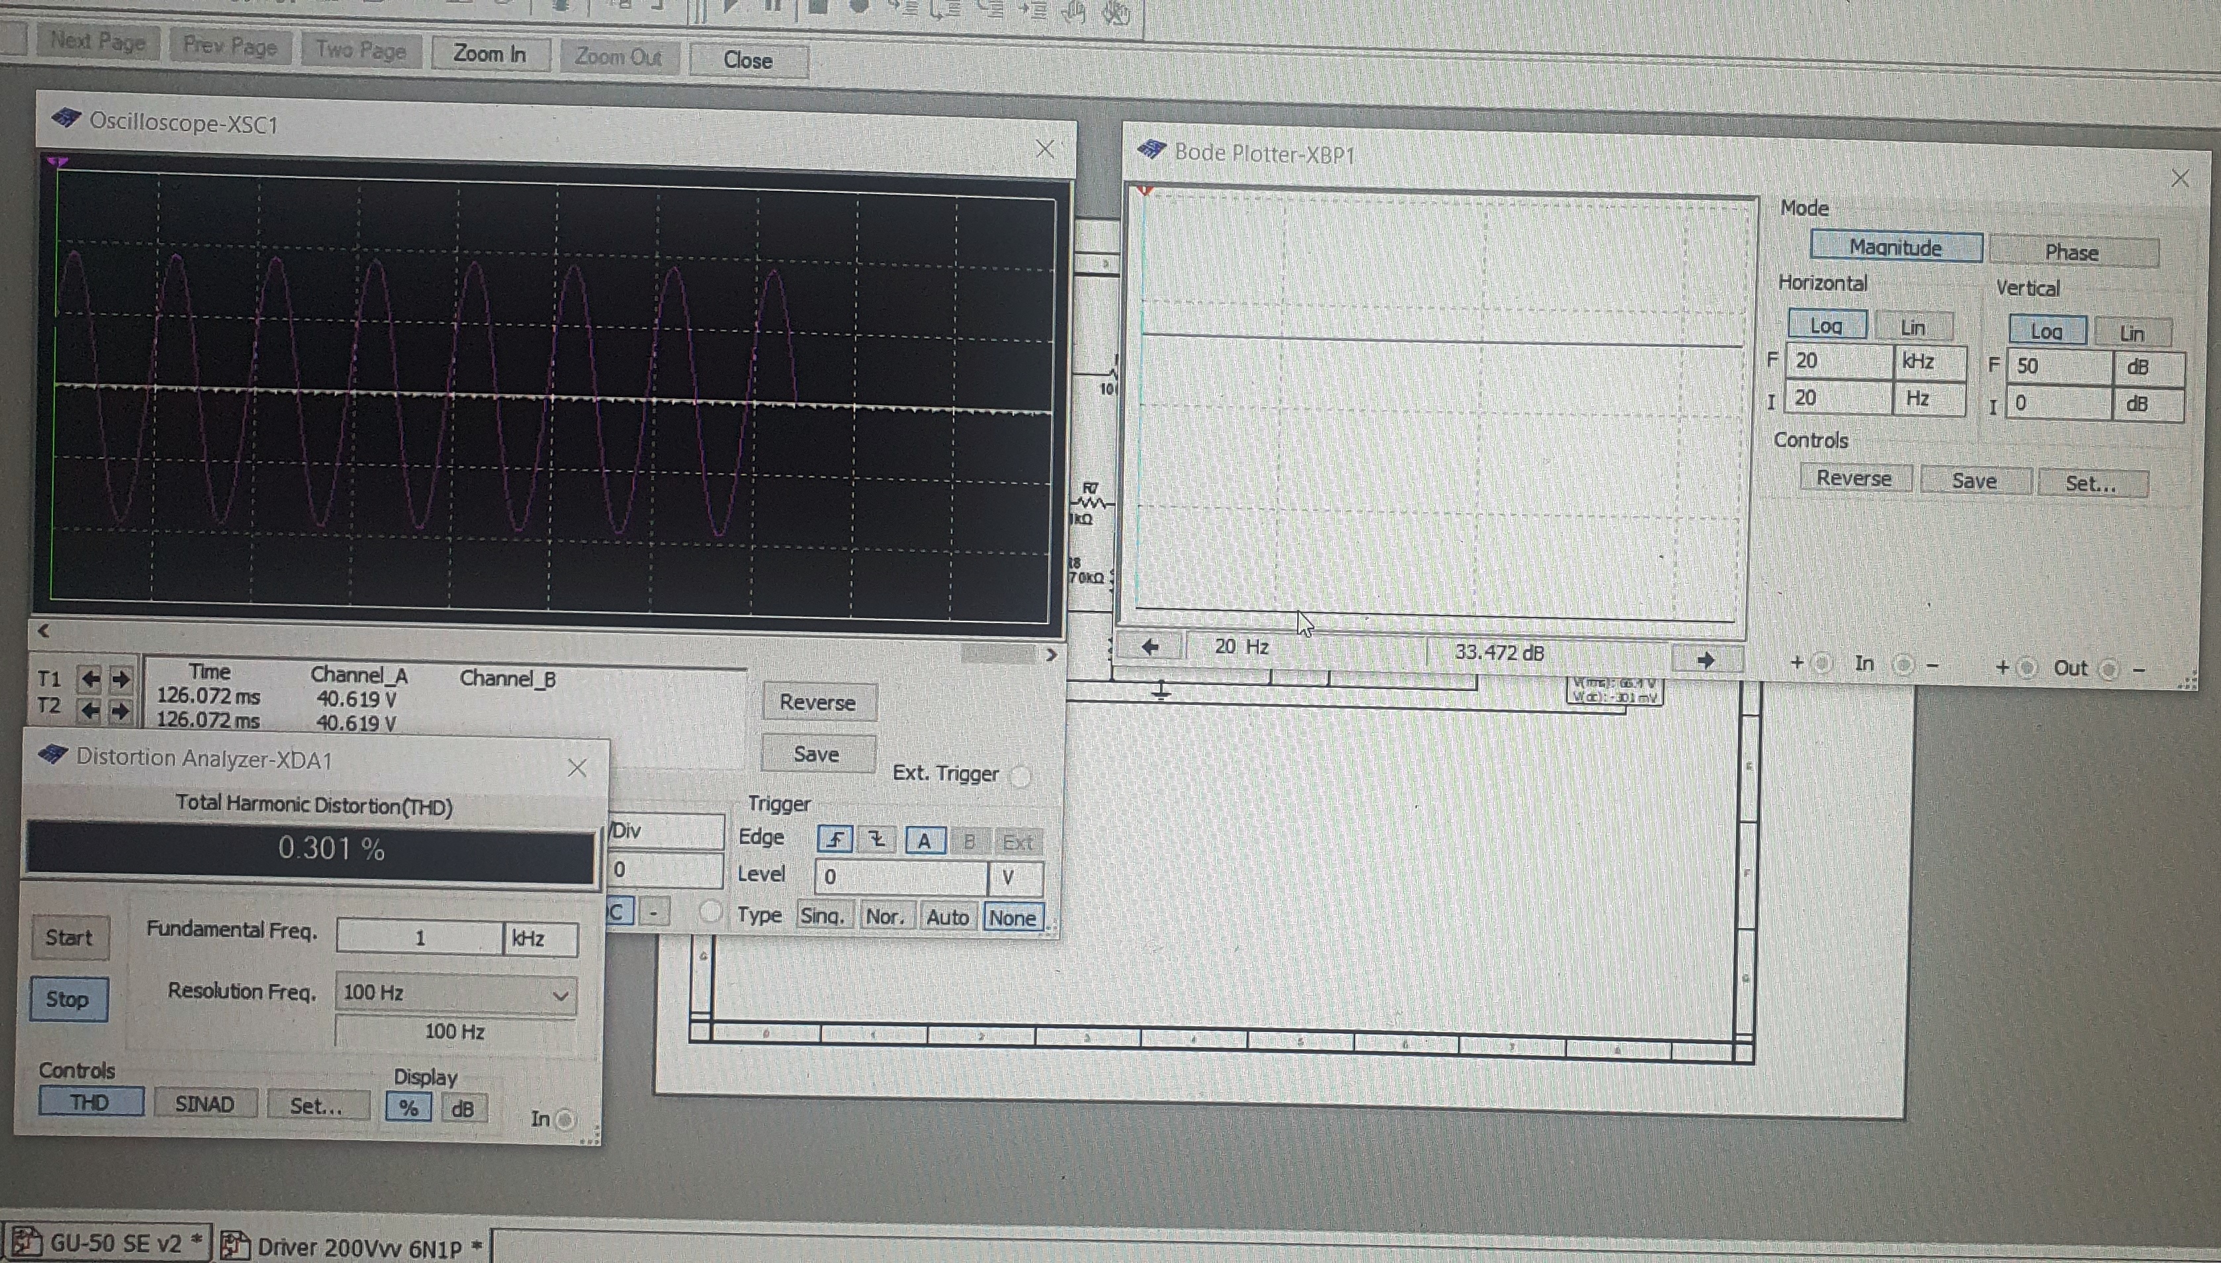Change trigger Level unit V
2221x1263 pixels.
pos(1015,877)
